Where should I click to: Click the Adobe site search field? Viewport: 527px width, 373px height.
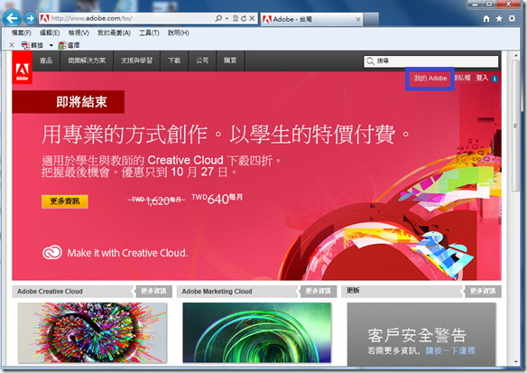(x=430, y=61)
